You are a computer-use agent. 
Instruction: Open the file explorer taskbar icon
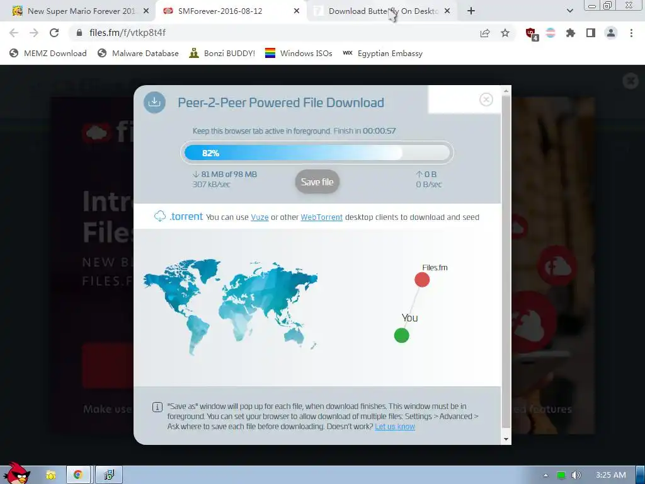pyautogui.click(x=50, y=475)
